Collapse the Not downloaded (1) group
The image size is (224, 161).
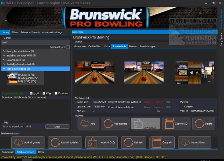point(4,69)
